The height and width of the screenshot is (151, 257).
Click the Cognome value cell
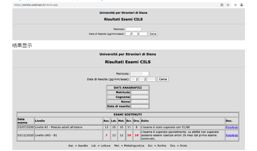[139, 97]
